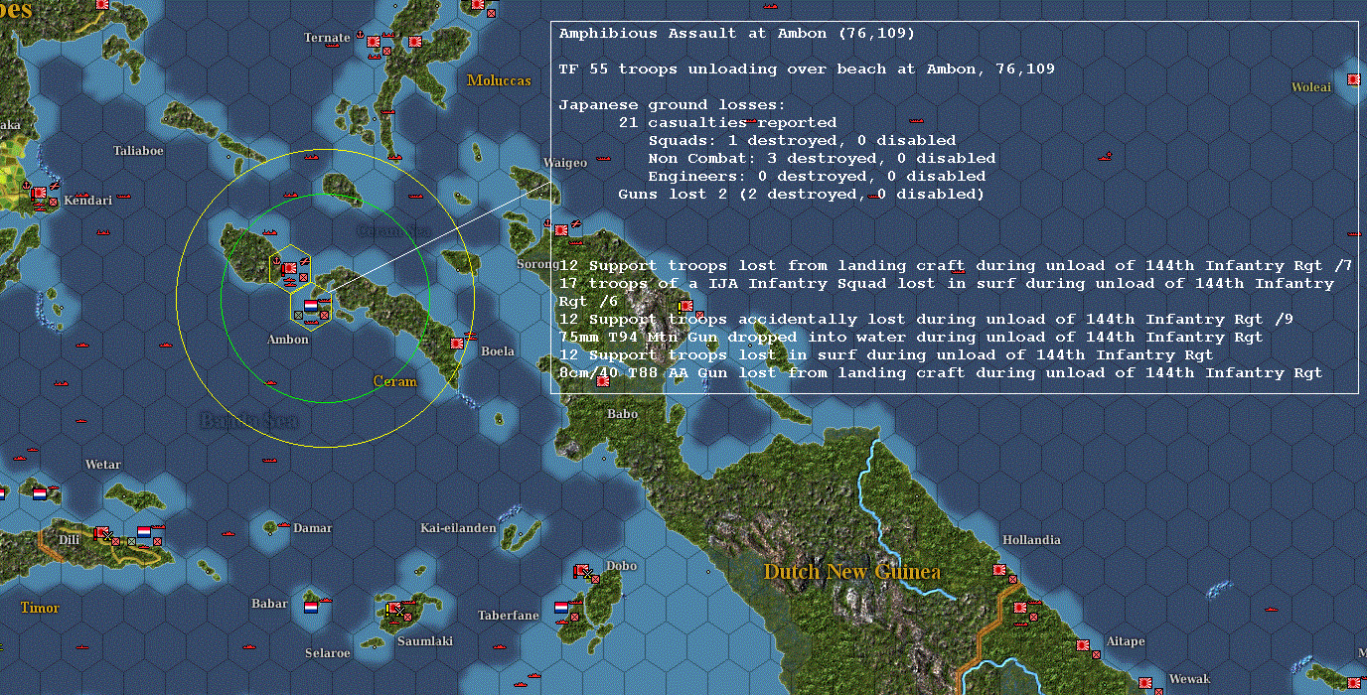Click the red land unit marker at Ambon

coord(325,315)
